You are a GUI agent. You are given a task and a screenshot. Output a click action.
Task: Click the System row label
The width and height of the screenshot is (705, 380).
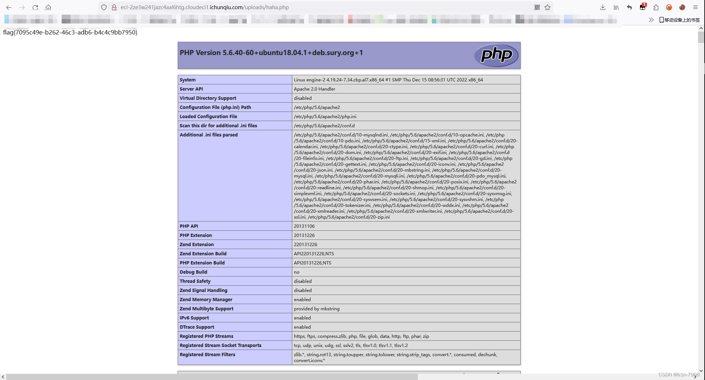pos(188,80)
